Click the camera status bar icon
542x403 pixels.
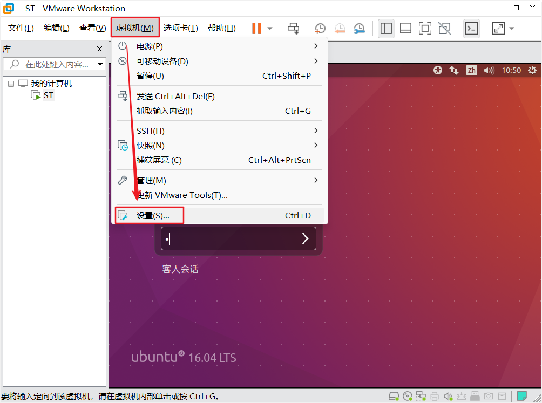tap(489, 396)
